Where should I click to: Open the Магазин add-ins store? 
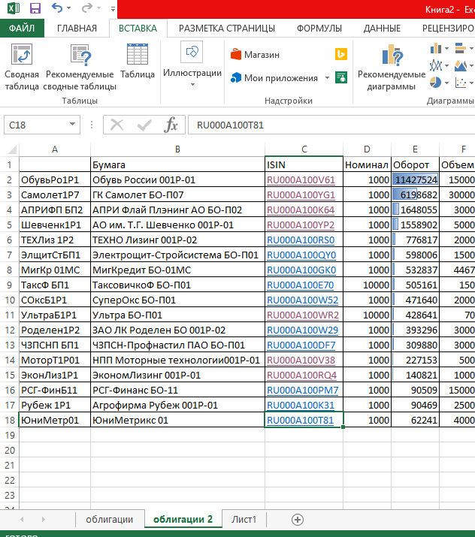coord(255,55)
